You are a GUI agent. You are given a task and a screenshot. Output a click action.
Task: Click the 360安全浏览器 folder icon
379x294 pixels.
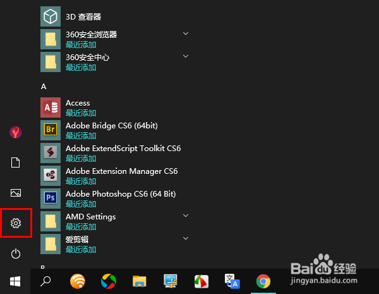click(51, 39)
